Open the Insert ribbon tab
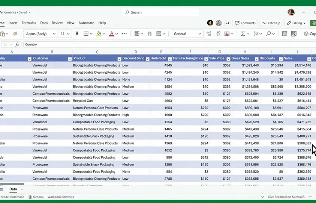This screenshot has height=203, width=316. coord(13,23)
